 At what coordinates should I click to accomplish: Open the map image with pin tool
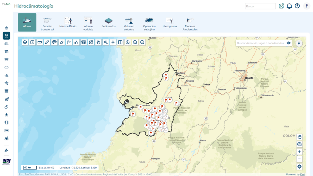click(91, 42)
